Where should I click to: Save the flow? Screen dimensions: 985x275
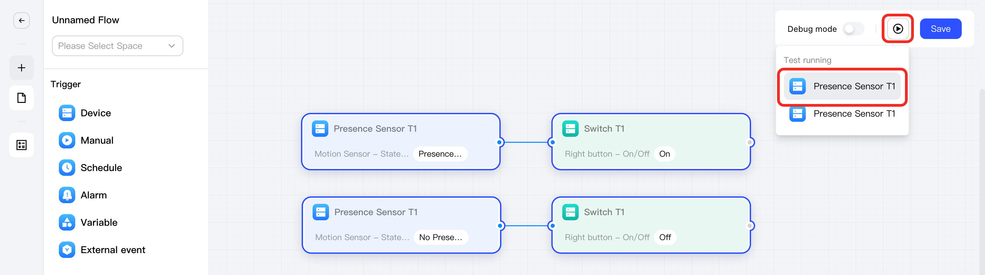pyautogui.click(x=940, y=29)
